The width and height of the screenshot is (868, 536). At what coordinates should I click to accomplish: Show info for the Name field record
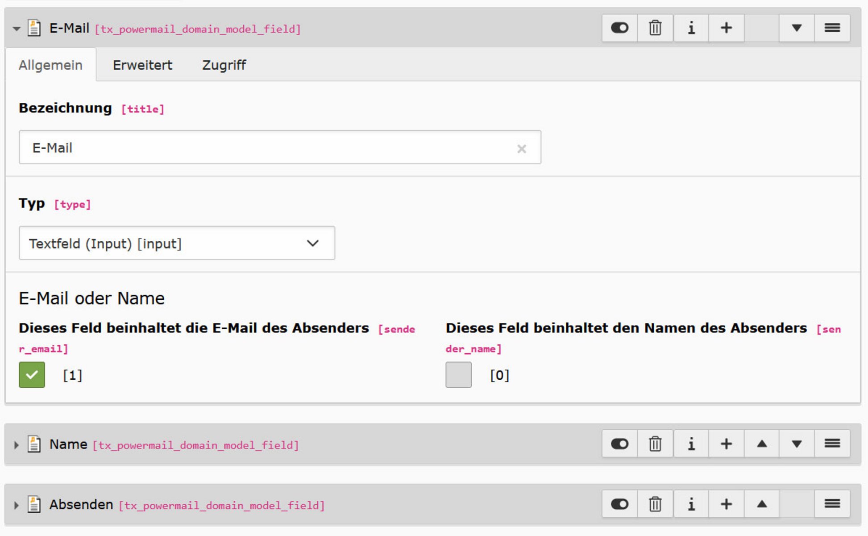click(x=691, y=444)
